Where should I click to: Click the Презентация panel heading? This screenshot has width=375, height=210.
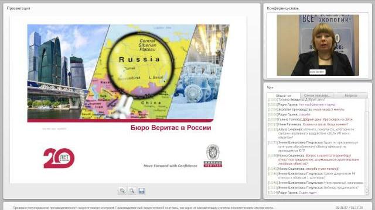coord(18,8)
